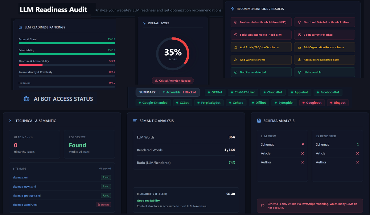
Task: Click the document icon on Schema Analysis panel
Action: [x=258, y=121]
